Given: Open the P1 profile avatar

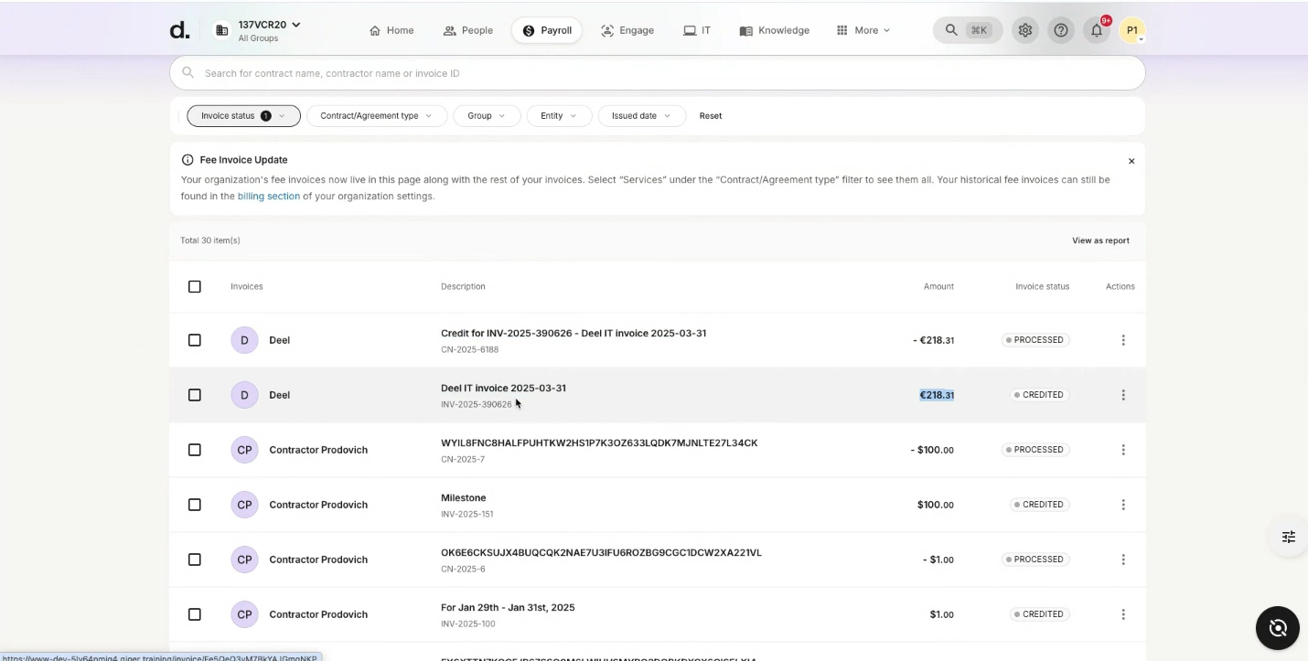Looking at the screenshot, I should (x=1132, y=30).
